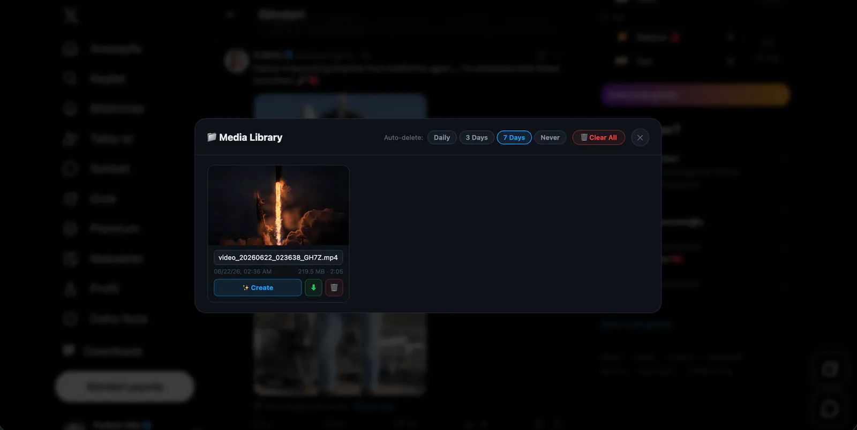Image resolution: width=857 pixels, height=430 pixels.
Task: Close the Media Library dialog
Action: (640, 138)
